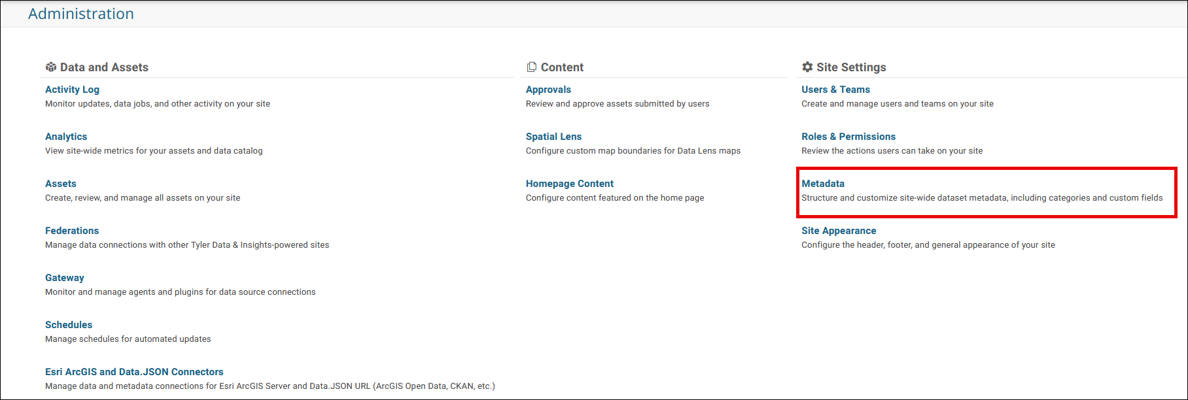Click the document icon next to Content

point(531,66)
